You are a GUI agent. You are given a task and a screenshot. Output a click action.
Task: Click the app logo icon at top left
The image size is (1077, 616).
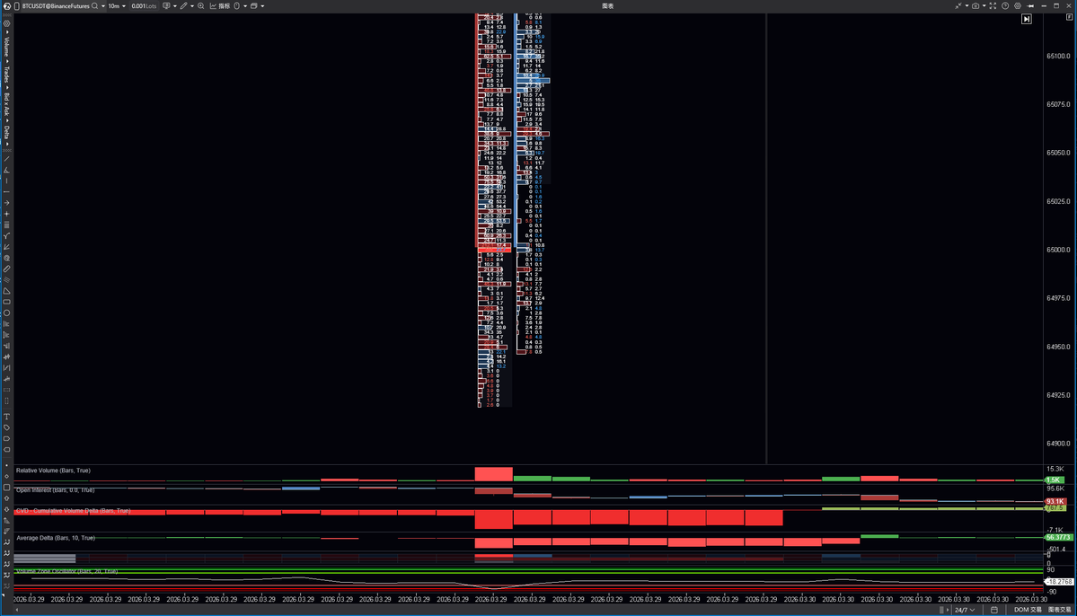tap(7, 6)
